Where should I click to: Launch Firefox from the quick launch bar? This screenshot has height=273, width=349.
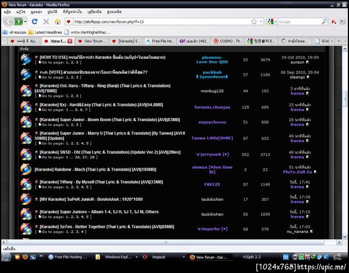coord(25,257)
